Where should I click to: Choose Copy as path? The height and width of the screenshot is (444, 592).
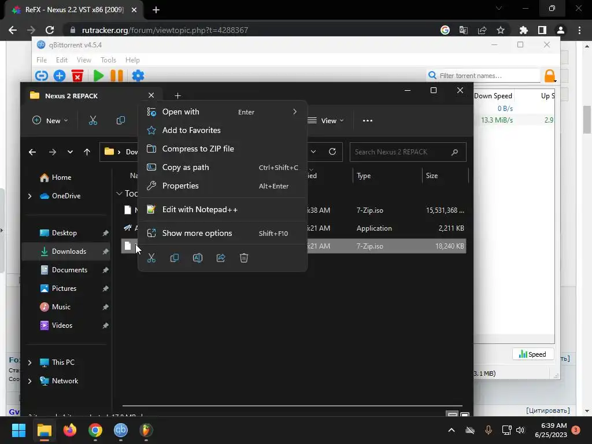click(x=223, y=167)
